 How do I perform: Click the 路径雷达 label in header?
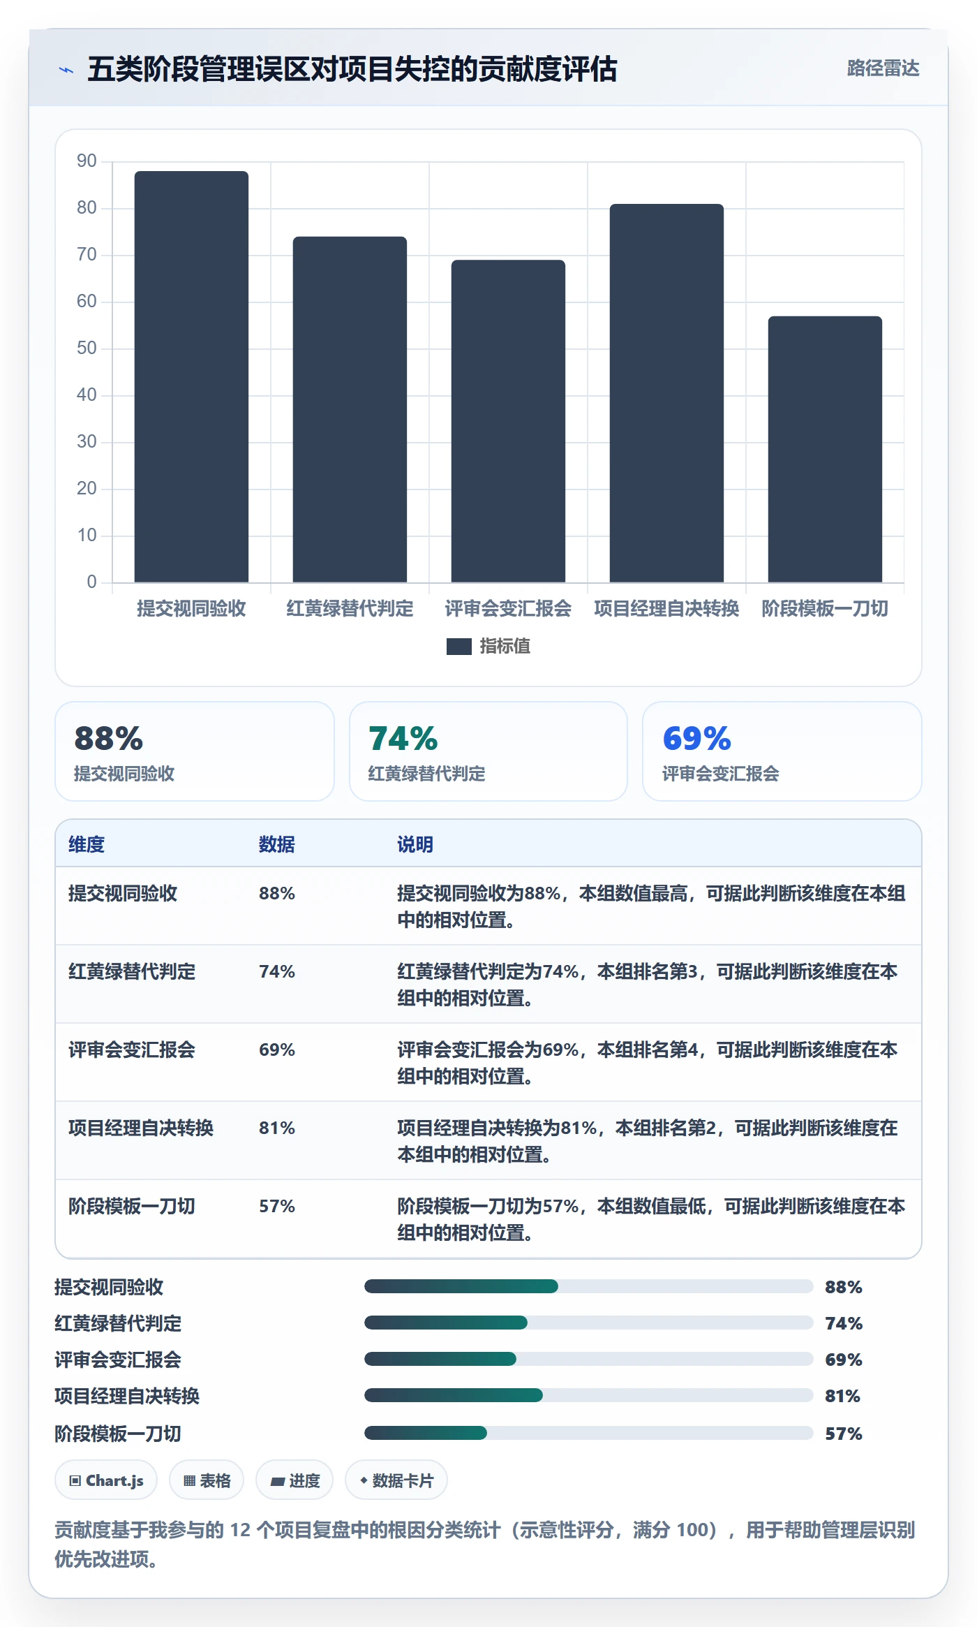click(883, 68)
